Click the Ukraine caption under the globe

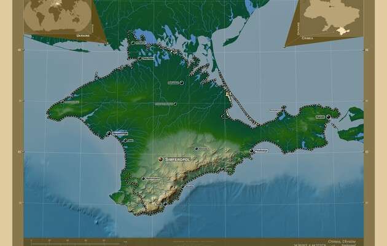pyautogui.click(x=84, y=36)
